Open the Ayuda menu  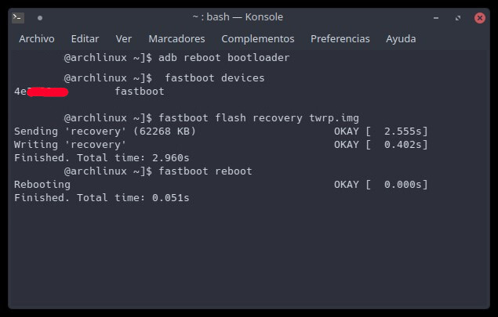(401, 39)
